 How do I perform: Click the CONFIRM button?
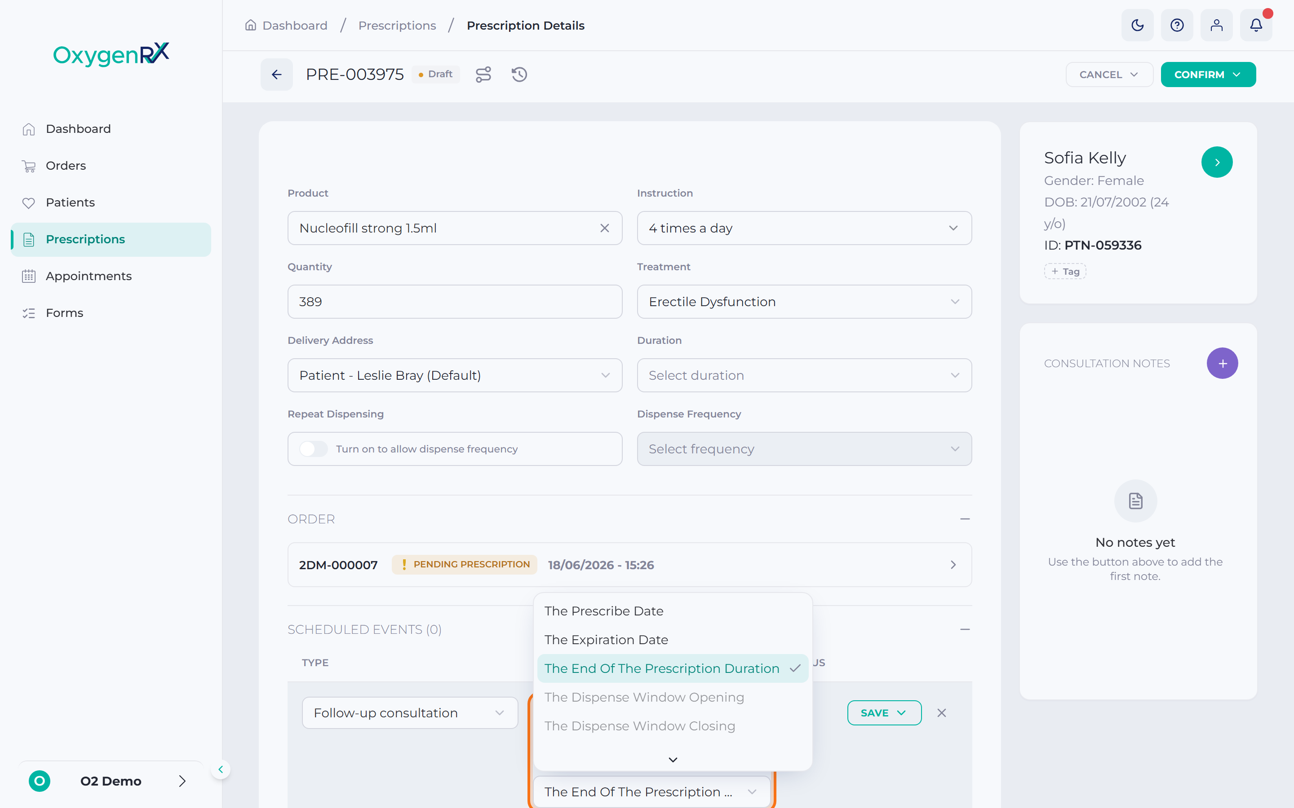pos(1208,74)
